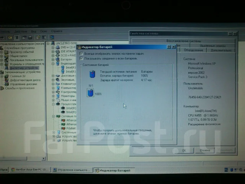Select Общие папки in the console tree
245x184 pixels.
pyautogui.click(x=18, y=56)
